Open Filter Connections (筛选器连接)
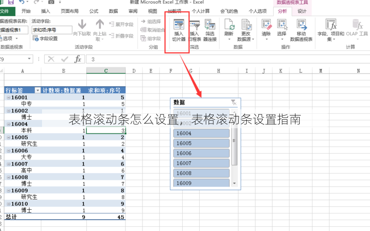This screenshot has width=370, height=231. pyautogui.click(x=210, y=30)
